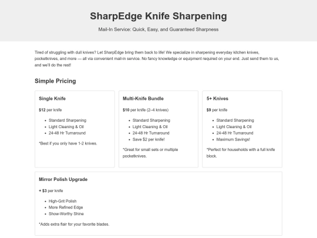Select the High-Grit Polish list item
Viewport: 317px width, 238px height.
(x=62, y=201)
